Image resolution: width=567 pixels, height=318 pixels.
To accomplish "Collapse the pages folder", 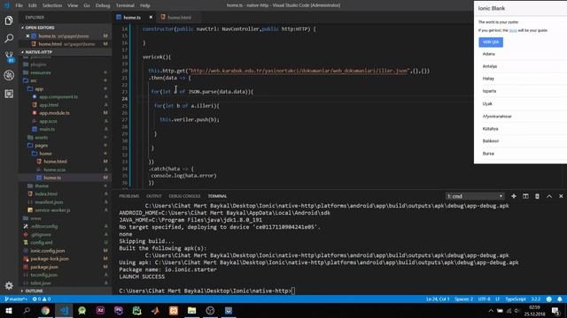I will (x=42, y=145).
